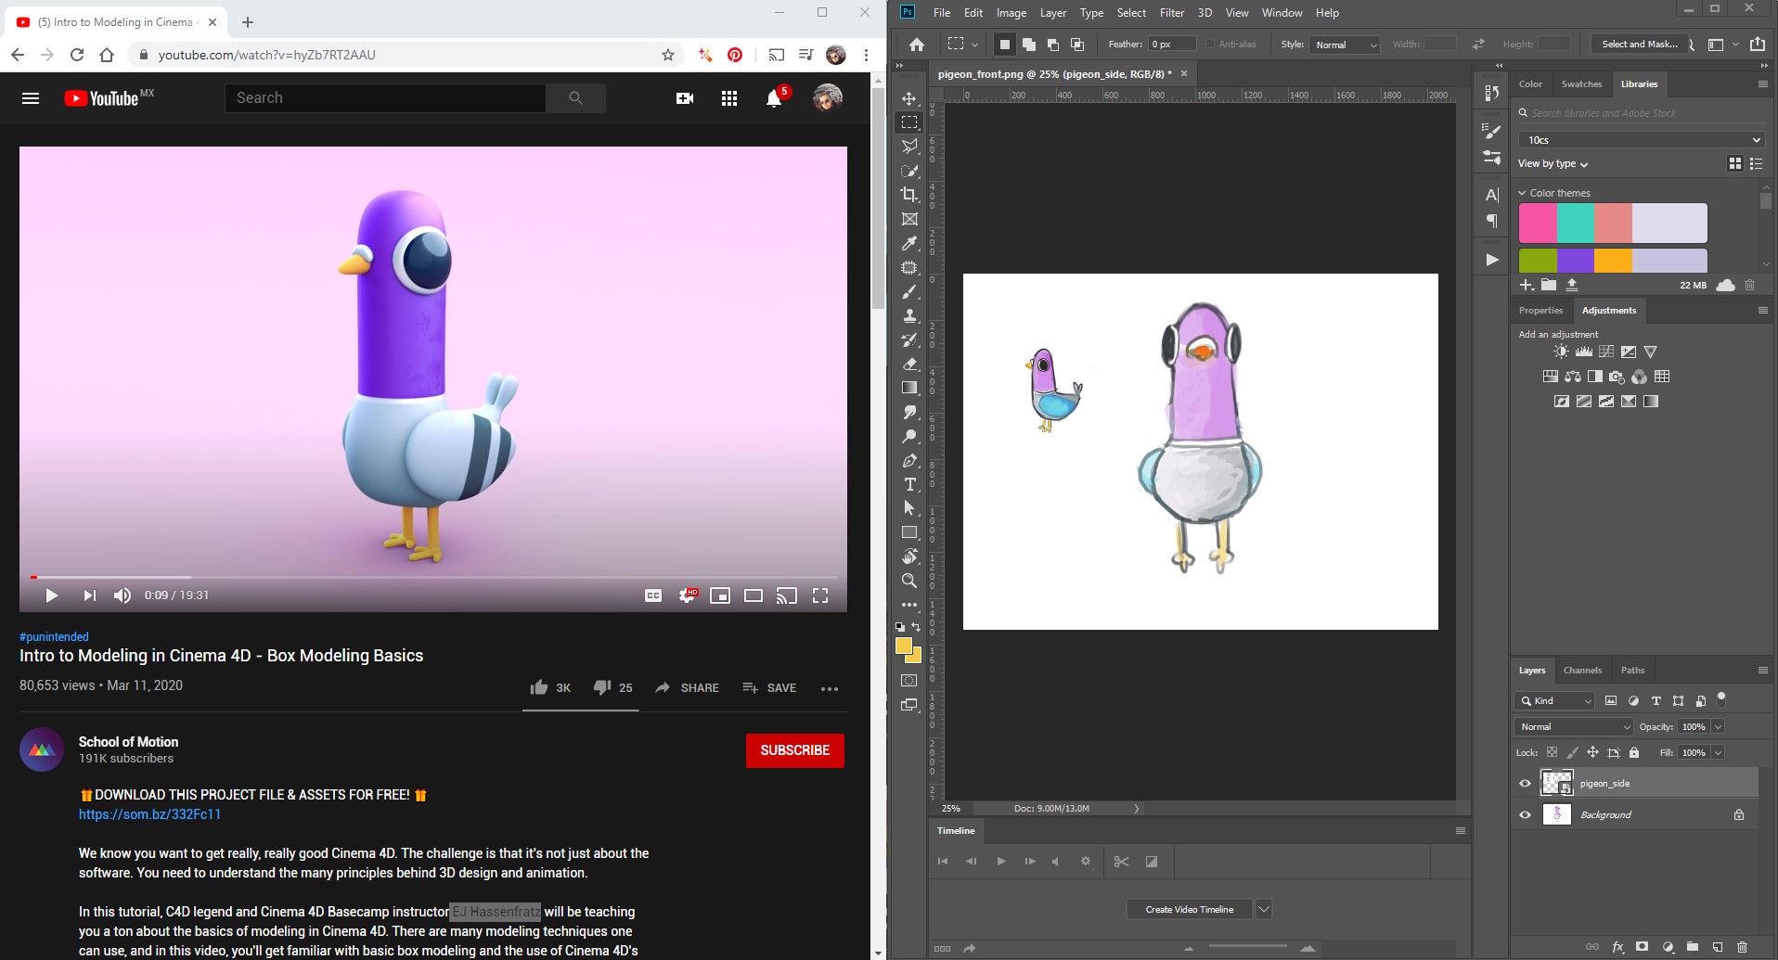Click the foreground color swatch in toolbar
Screen dimensions: 1778x960
[903, 646]
